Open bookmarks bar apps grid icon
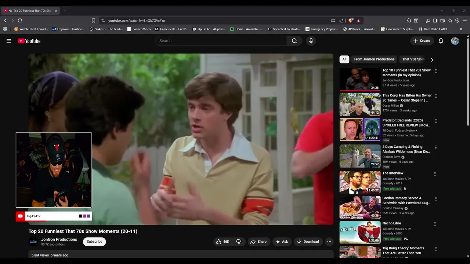The height and width of the screenshot is (264, 470). pyautogui.click(x=5, y=29)
